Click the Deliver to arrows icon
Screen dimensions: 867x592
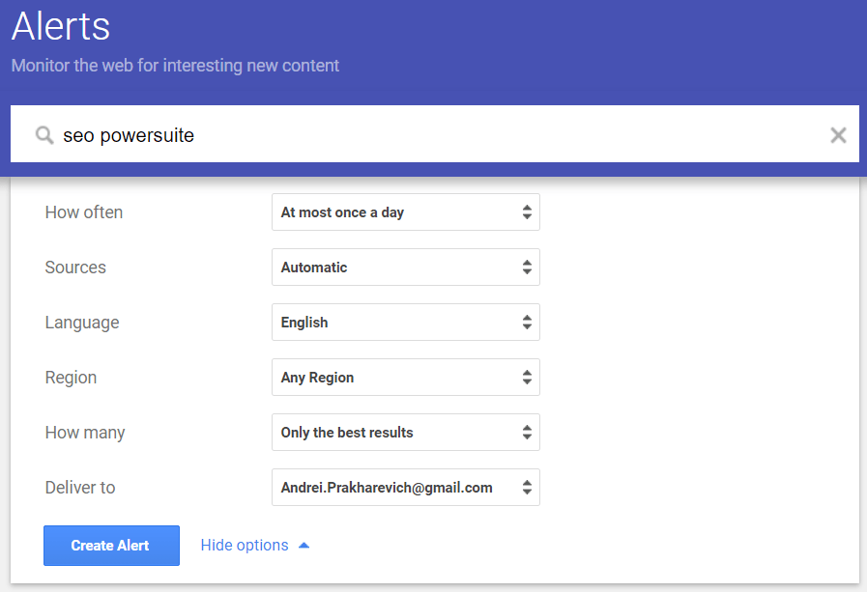point(527,487)
